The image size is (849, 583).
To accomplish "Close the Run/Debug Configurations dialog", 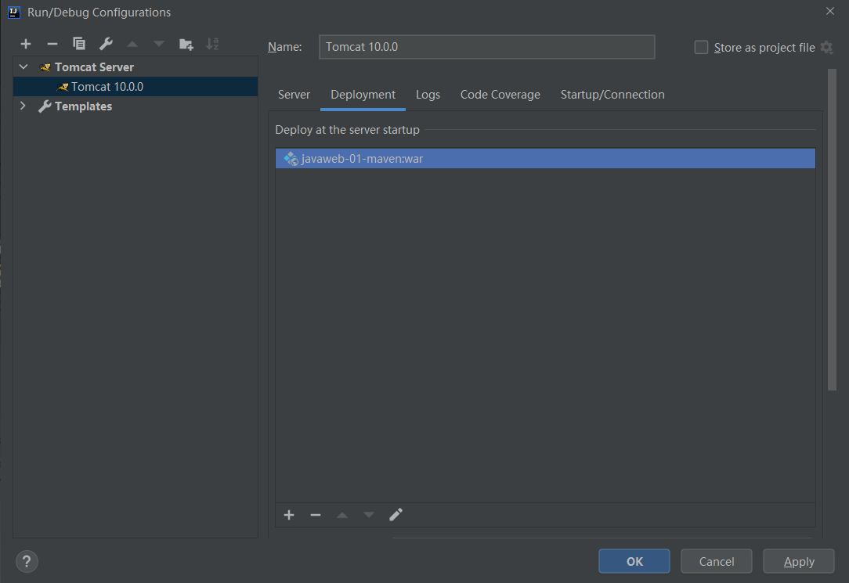I will (830, 12).
